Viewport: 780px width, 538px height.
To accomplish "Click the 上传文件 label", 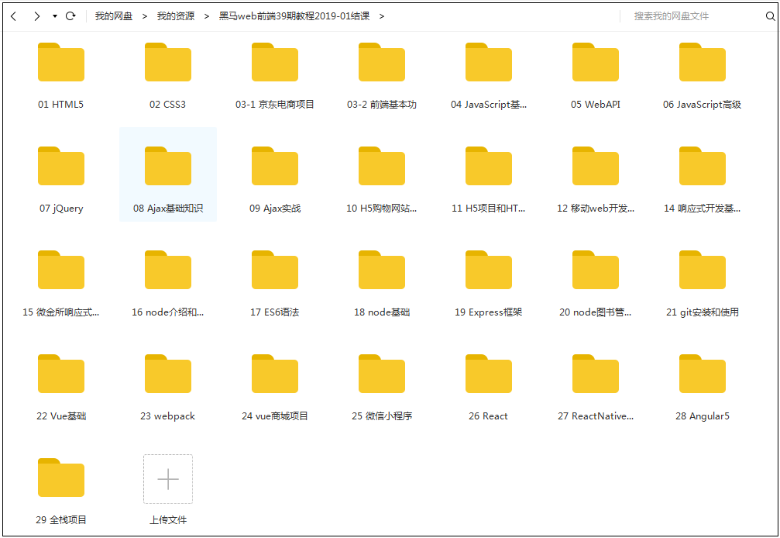I will pyautogui.click(x=168, y=520).
